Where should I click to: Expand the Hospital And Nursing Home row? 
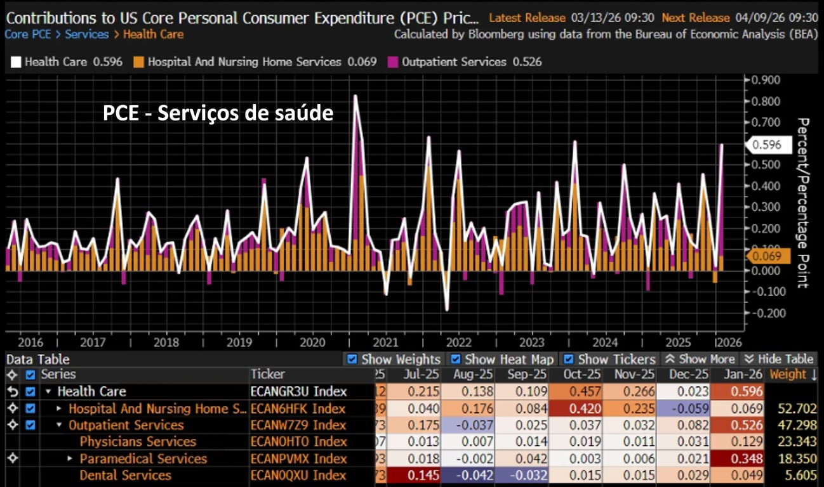[60, 409]
